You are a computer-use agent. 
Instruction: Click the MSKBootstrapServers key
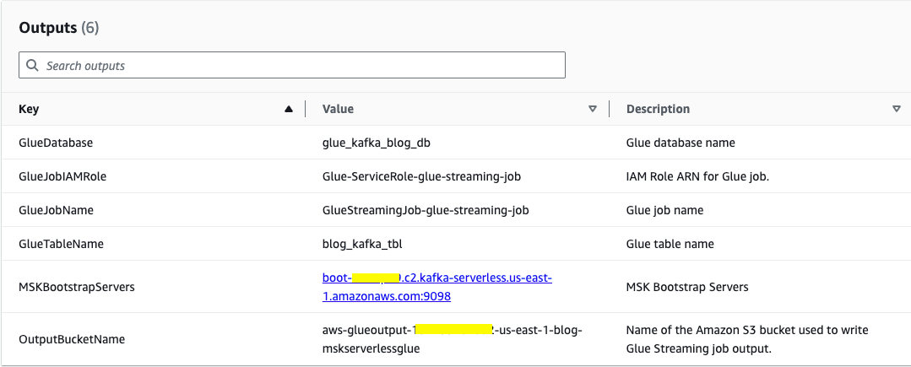(x=76, y=287)
